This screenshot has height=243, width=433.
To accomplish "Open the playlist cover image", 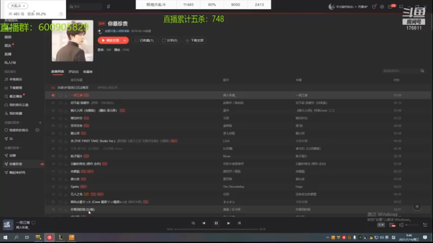I will click(x=73, y=41).
